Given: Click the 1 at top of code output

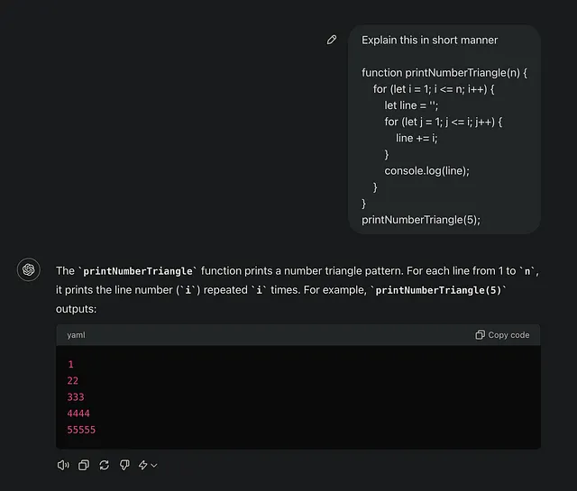Looking at the screenshot, I should coord(70,365).
